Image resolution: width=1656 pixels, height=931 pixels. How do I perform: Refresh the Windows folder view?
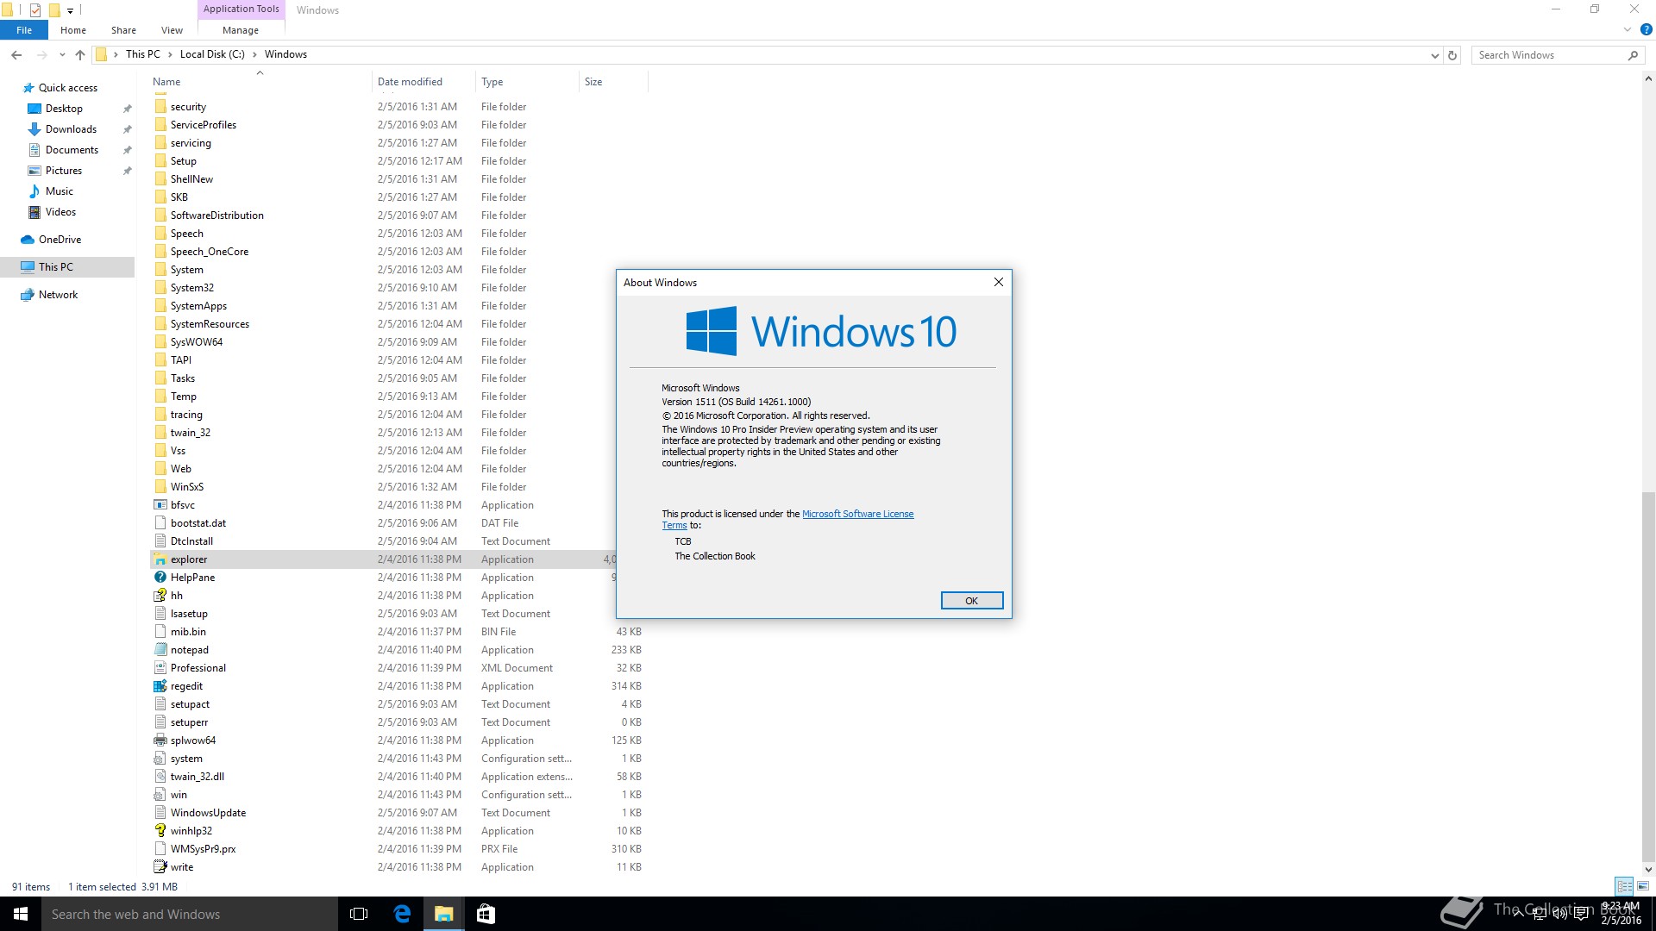pos(1452,55)
